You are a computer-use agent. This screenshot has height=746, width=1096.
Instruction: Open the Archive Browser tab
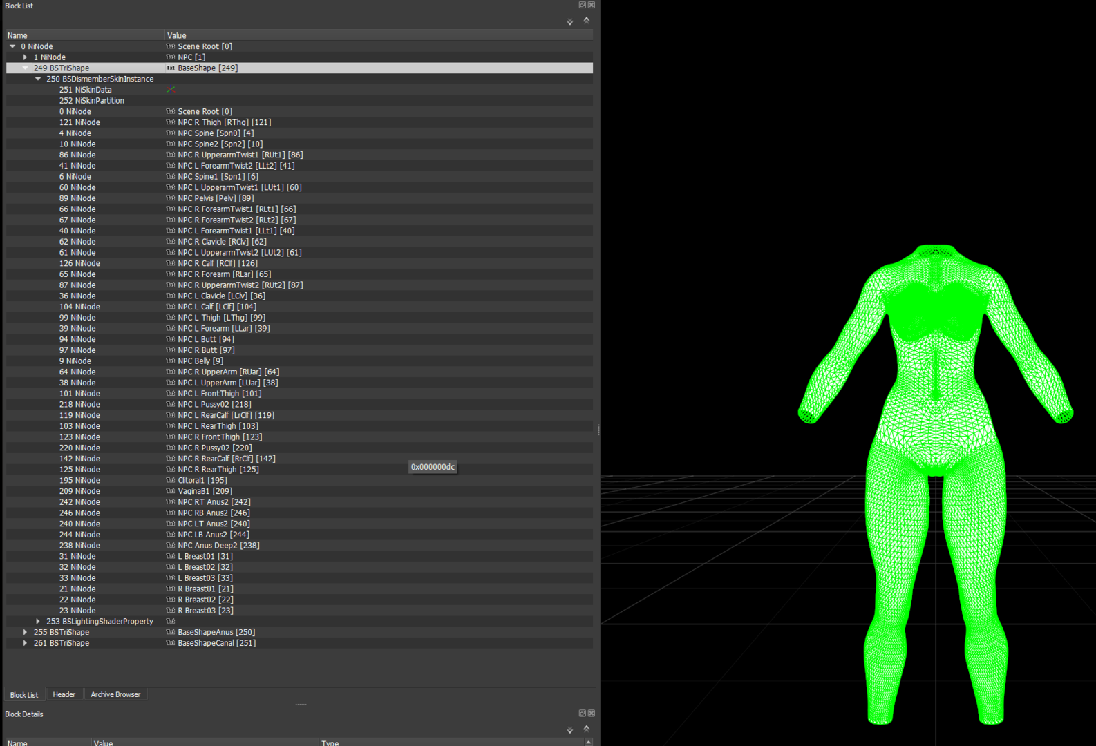pos(115,694)
